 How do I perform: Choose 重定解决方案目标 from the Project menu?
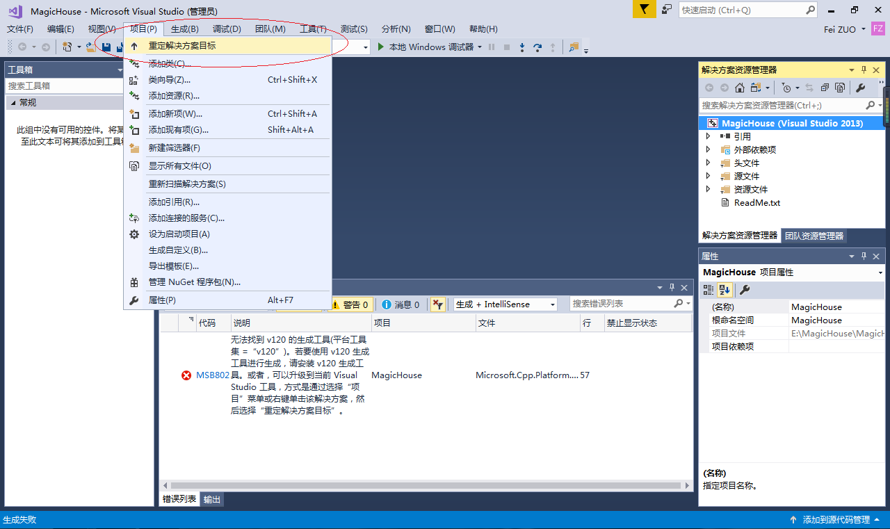[227, 46]
